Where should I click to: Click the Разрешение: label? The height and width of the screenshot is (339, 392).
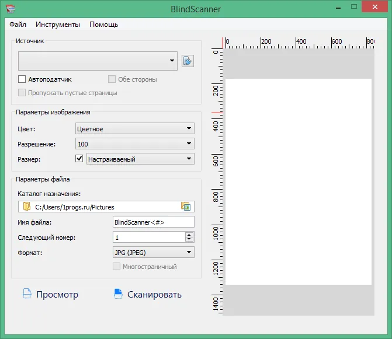pyautogui.click(x=36, y=144)
